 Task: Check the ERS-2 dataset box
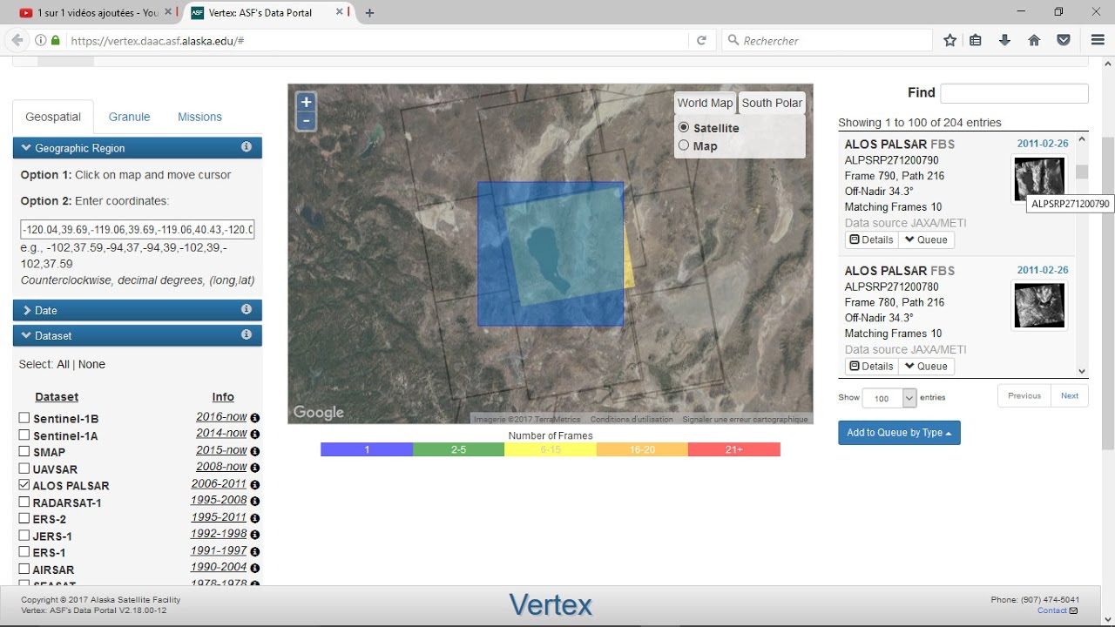coord(24,518)
